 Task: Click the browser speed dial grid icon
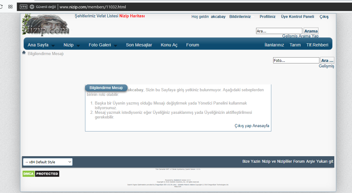coord(10,7)
